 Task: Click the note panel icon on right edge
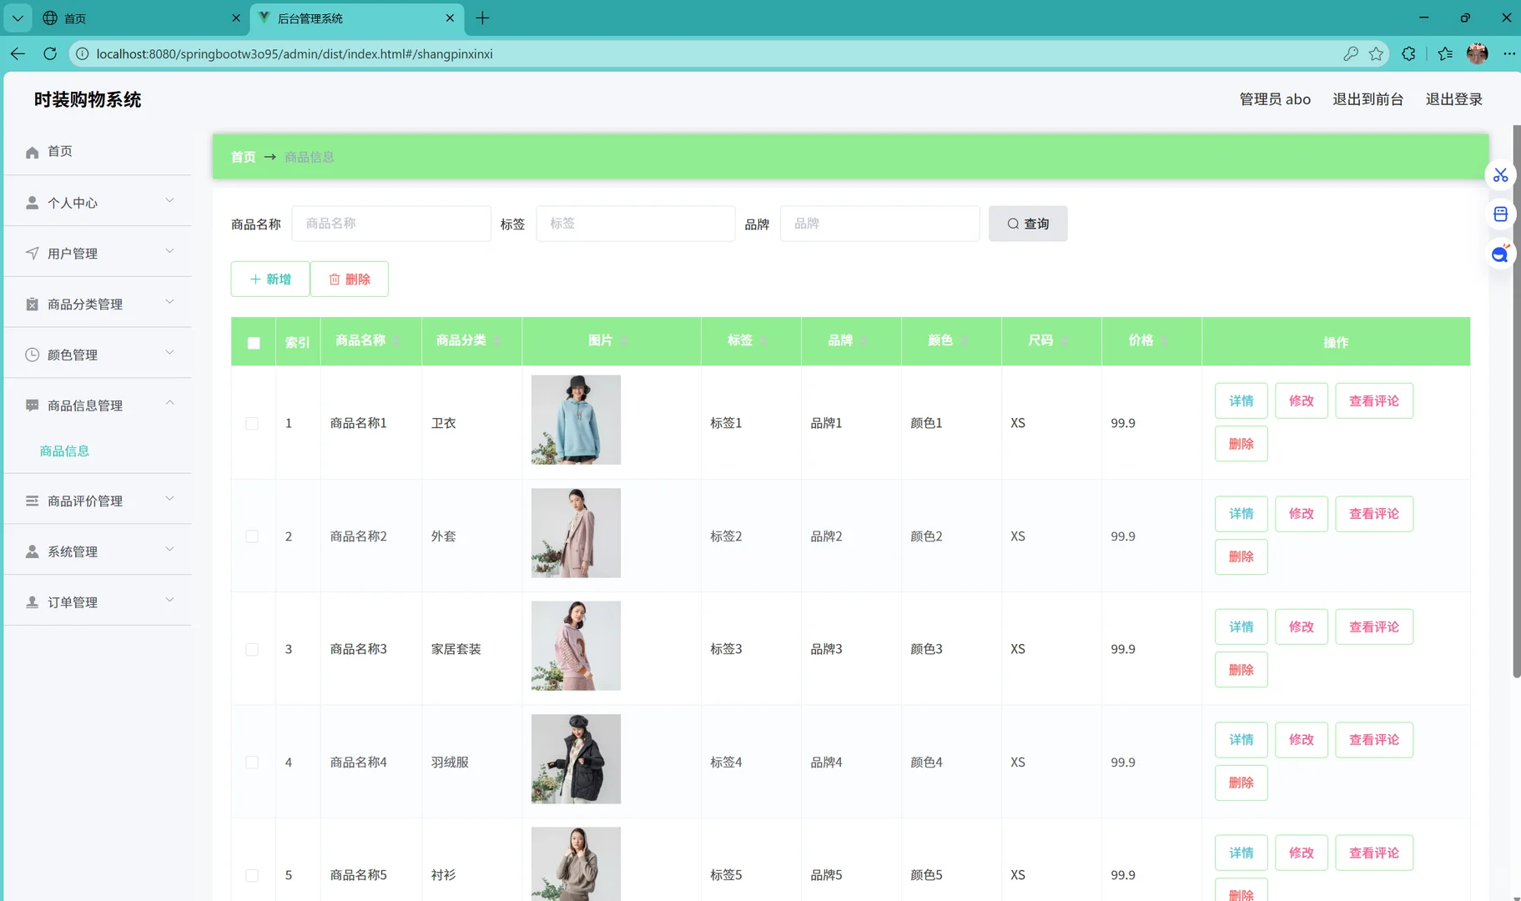1500,214
